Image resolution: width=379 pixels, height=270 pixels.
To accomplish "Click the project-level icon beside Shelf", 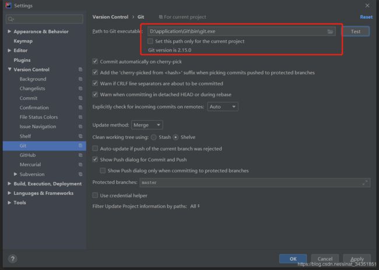I will [80, 136].
